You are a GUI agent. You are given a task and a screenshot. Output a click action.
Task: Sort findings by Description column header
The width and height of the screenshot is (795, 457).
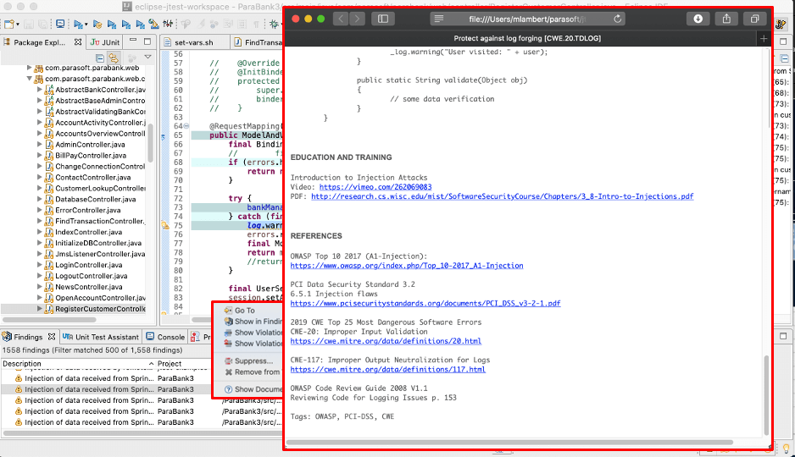[78, 363]
